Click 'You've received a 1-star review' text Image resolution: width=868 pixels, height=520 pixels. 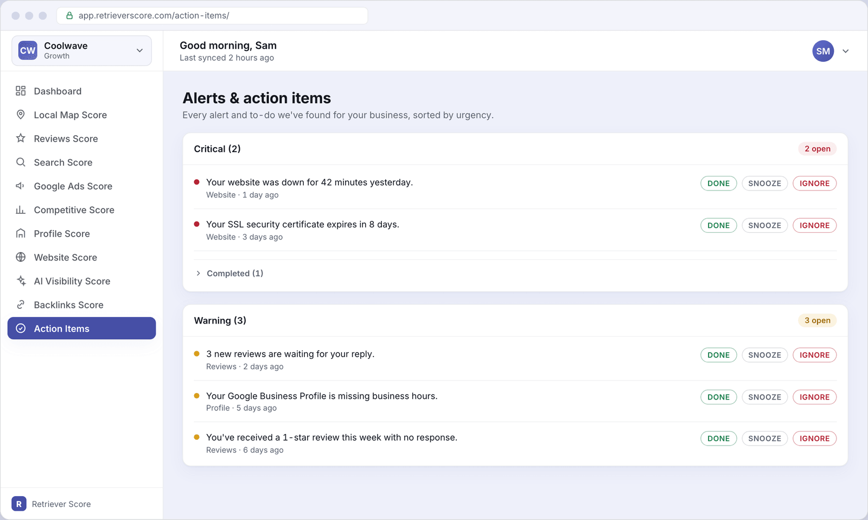[331, 437]
